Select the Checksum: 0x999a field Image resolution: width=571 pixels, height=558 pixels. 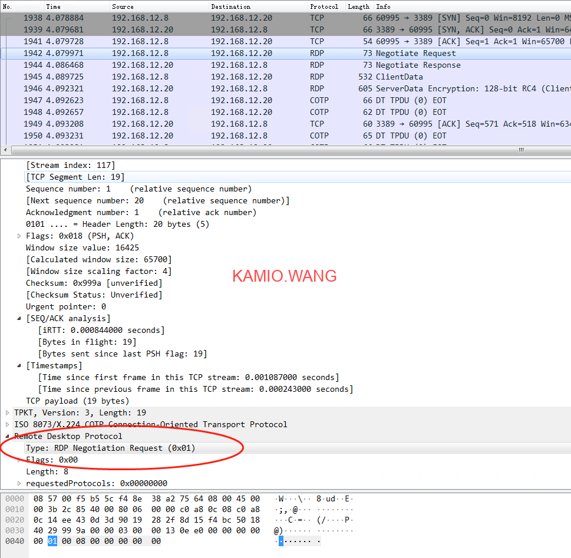pos(94,283)
